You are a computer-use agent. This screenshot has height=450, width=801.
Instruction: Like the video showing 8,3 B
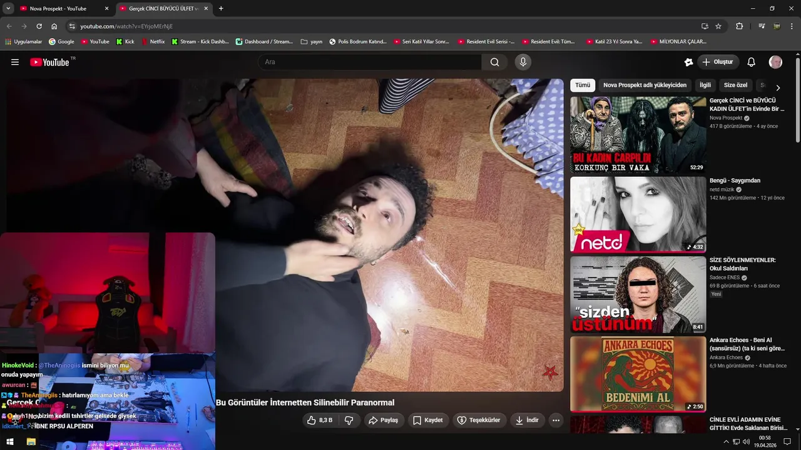point(320,420)
